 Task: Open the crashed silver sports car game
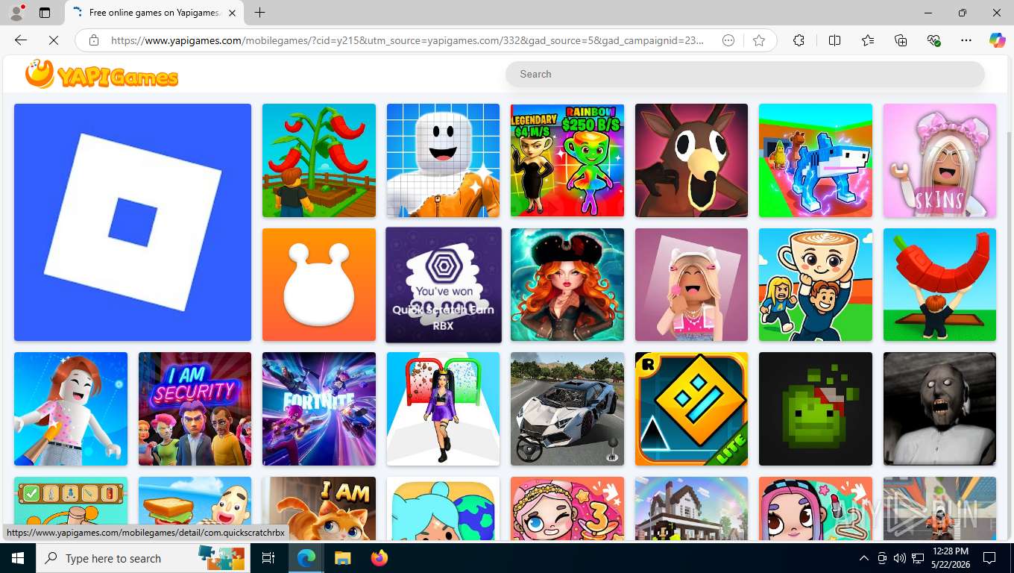pyautogui.click(x=567, y=409)
